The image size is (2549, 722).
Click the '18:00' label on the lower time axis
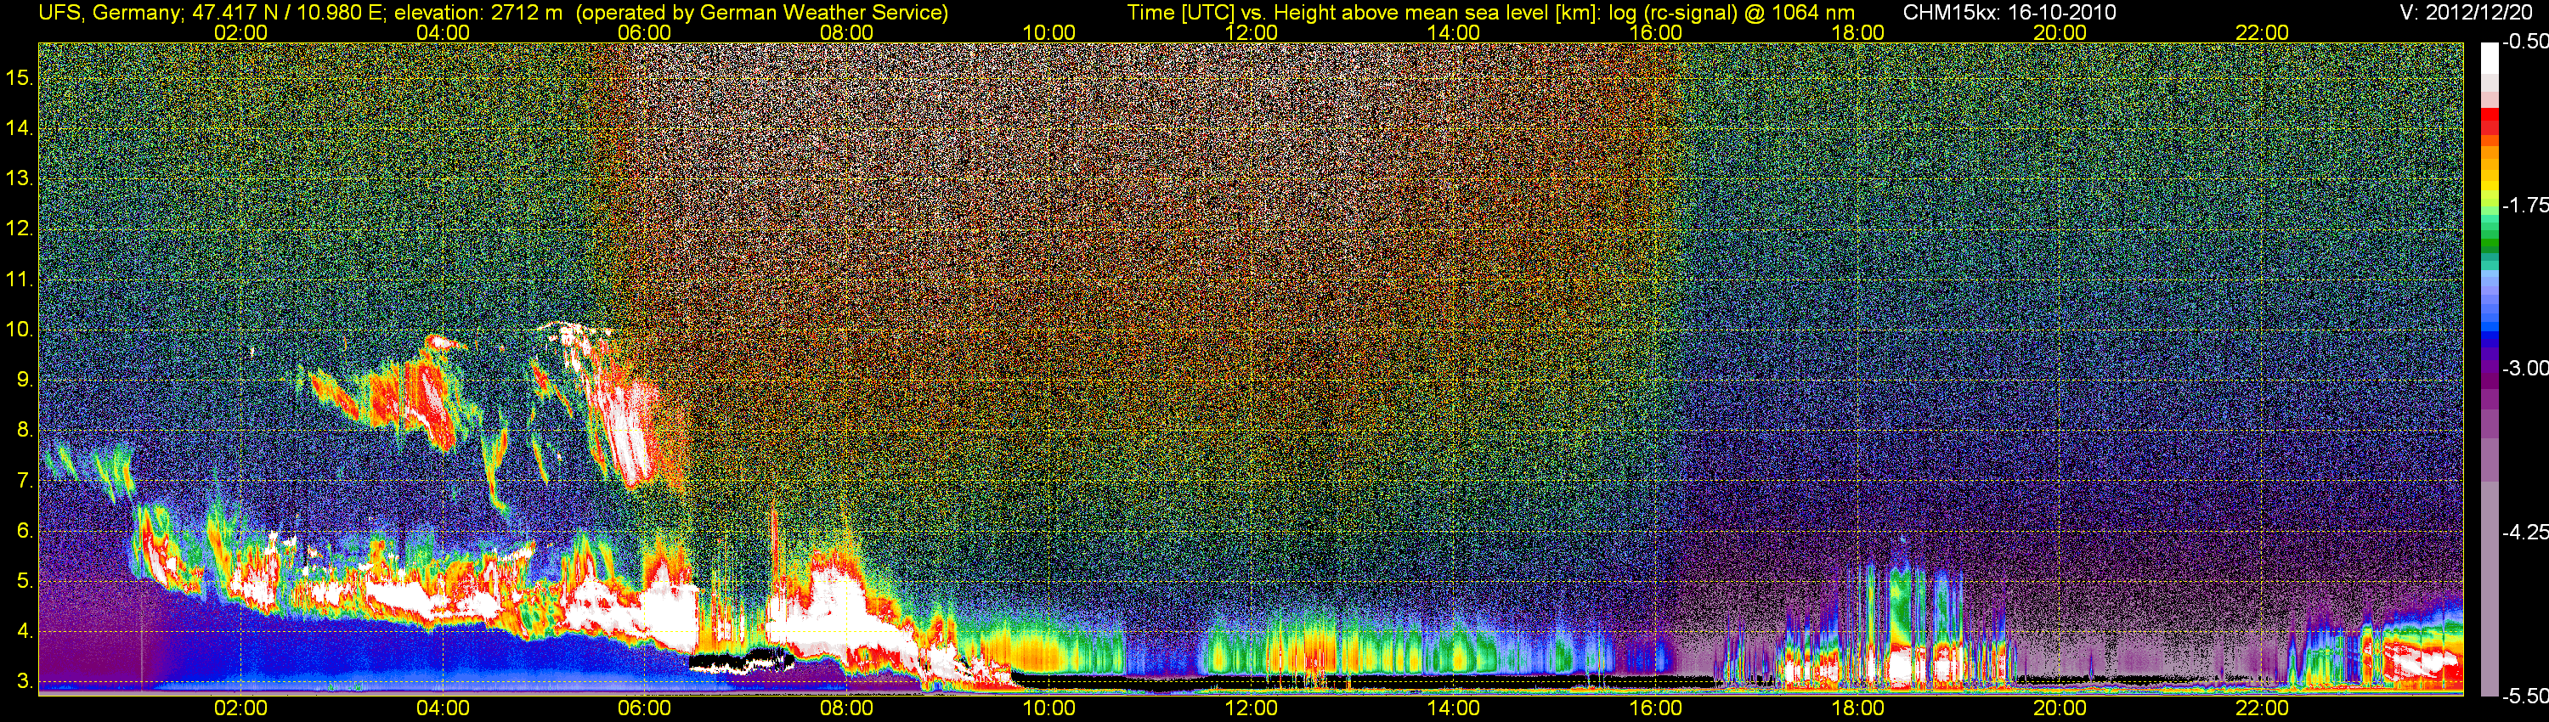click(1857, 708)
